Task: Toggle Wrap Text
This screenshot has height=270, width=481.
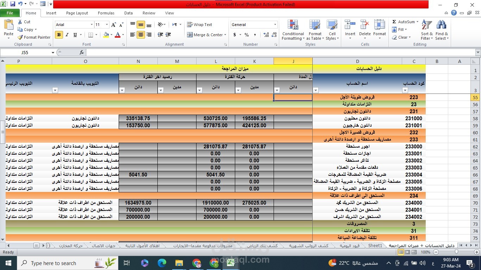Action: (199, 25)
